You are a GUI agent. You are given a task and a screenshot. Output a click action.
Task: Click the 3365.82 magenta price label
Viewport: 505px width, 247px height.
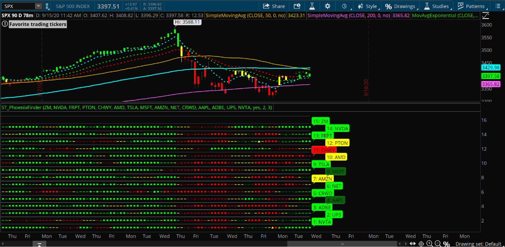pos(490,84)
